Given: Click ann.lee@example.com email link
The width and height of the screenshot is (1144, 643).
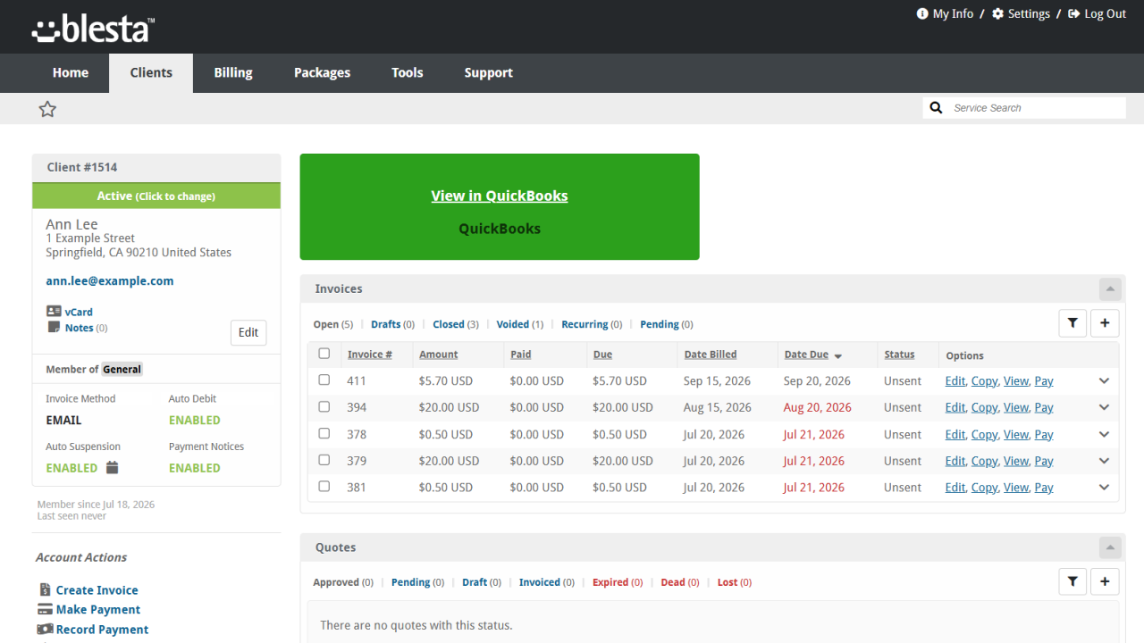Looking at the screenshot, I should pos(110,280).
